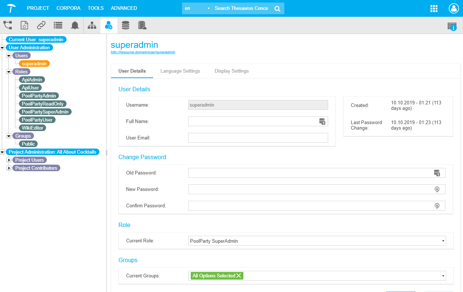
Task: Open the database stack toolbar icon
Action: click(125, 25)
